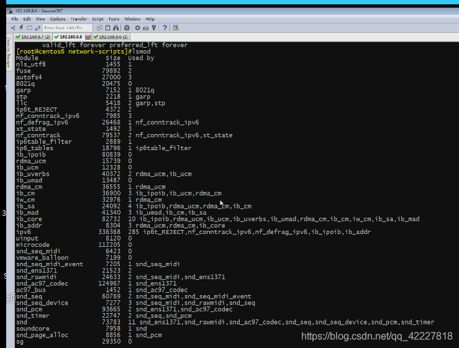Click the Print icon
The image size is (459, 348).
(x=127, y=28)
